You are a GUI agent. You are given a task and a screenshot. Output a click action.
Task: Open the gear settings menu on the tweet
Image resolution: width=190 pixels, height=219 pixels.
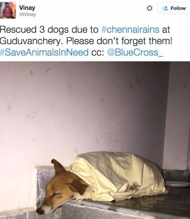point(149,8)
